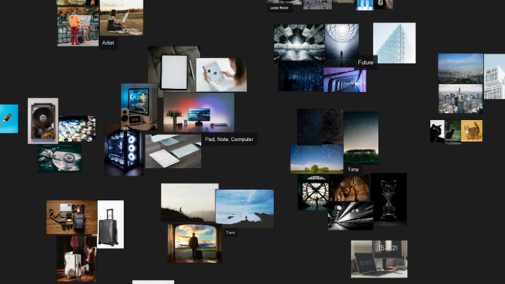Select monitor with colorful backlight photo
The width and height of the screenshot is (505, 284).
(198, 112)
